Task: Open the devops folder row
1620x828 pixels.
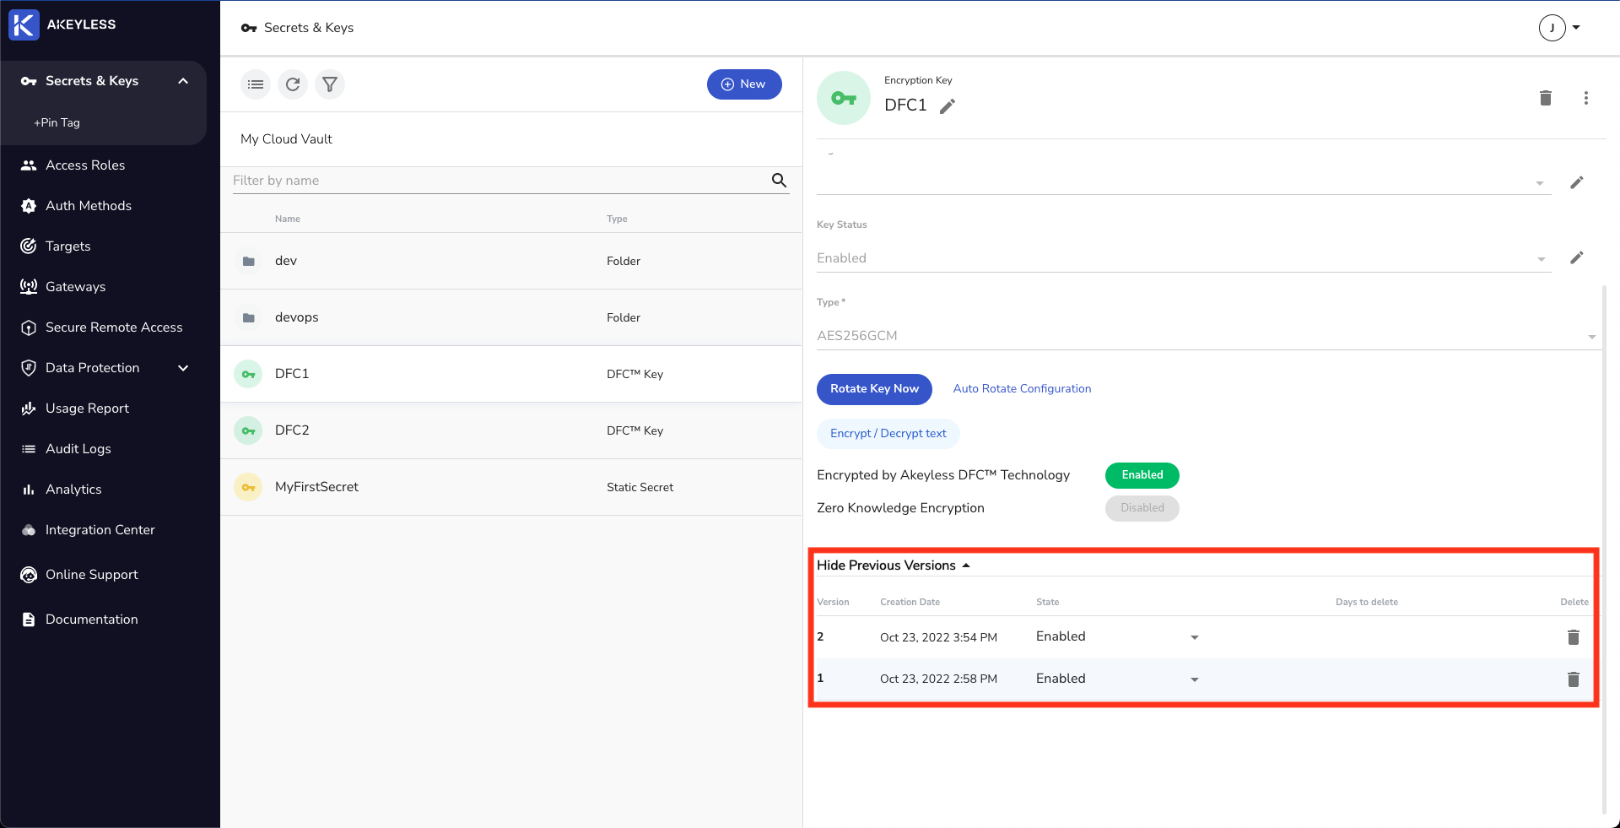Action: click(x=511, y=318)
